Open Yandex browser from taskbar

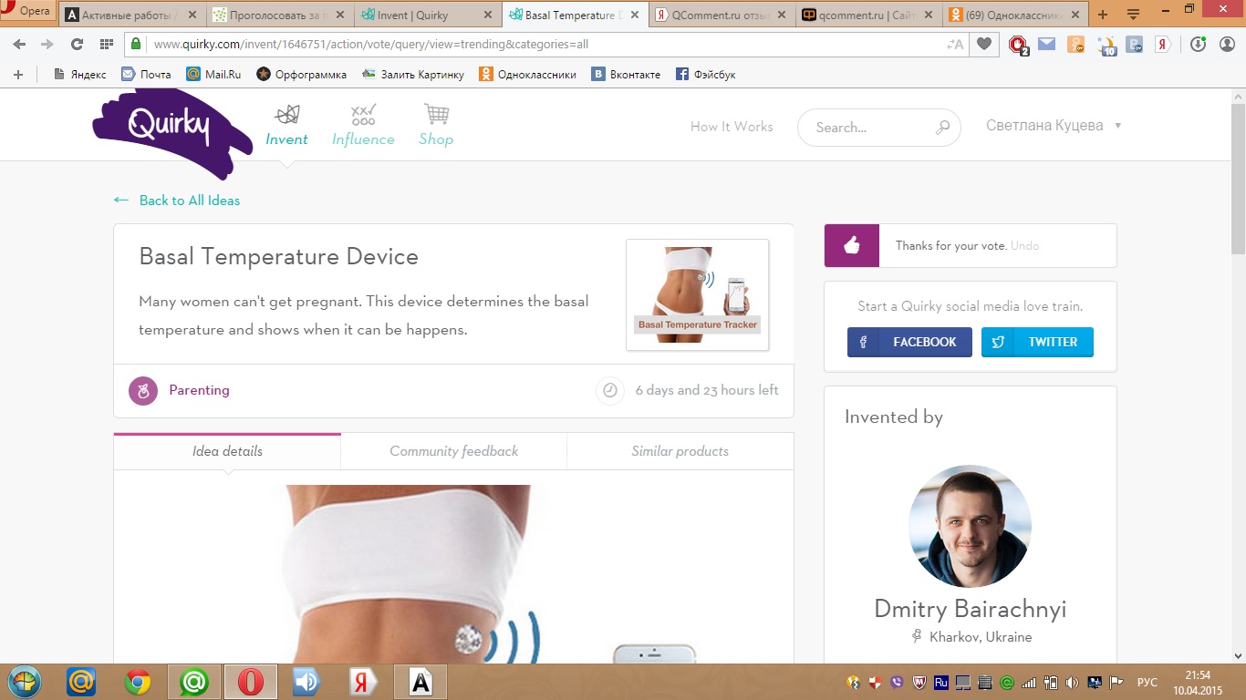pyautogui.click(x=364, y=682)
